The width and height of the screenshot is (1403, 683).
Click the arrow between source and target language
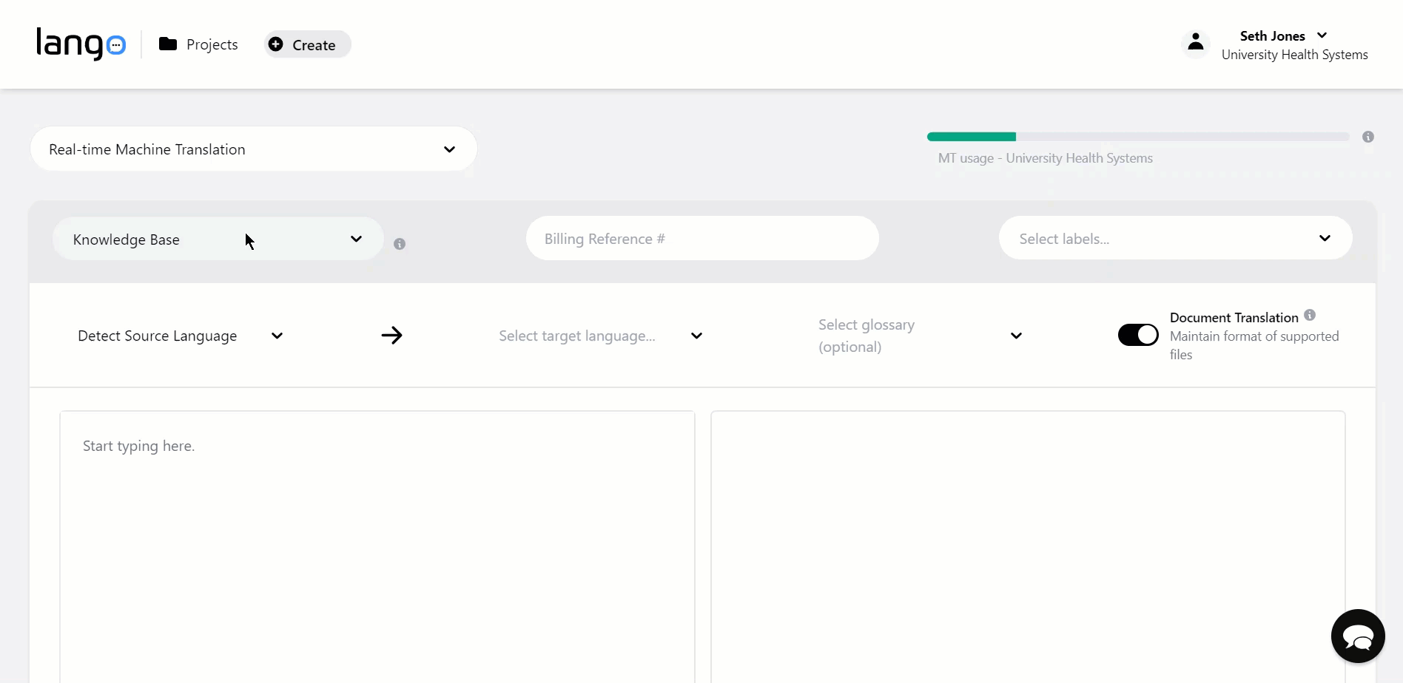pos(391,336)
